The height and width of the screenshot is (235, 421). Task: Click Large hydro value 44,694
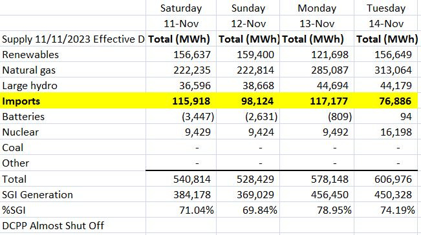click(332, 85)
